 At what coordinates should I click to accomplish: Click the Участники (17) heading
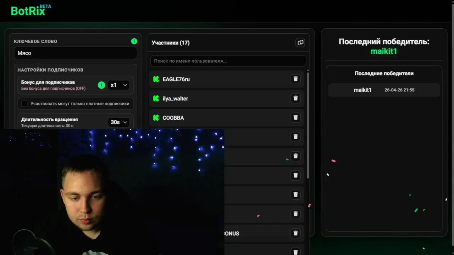point(171,43)
